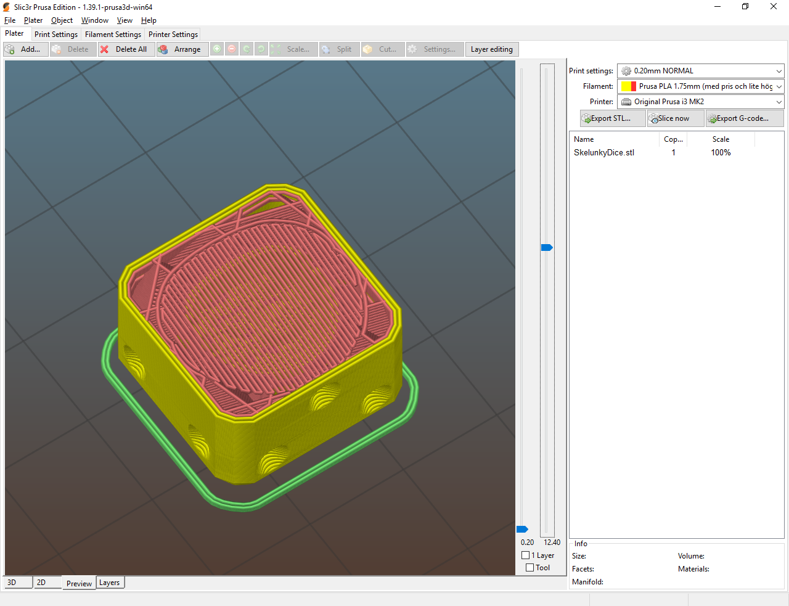Click the Export STL button
This screenshot has height=606, width=789.
click(x=612, y=118)
